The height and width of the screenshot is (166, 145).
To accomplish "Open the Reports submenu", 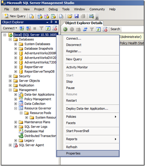I will tap(88, 139).
